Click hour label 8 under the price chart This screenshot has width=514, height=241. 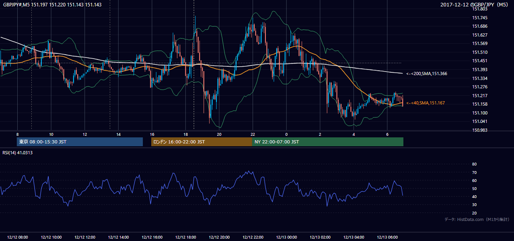17,134
